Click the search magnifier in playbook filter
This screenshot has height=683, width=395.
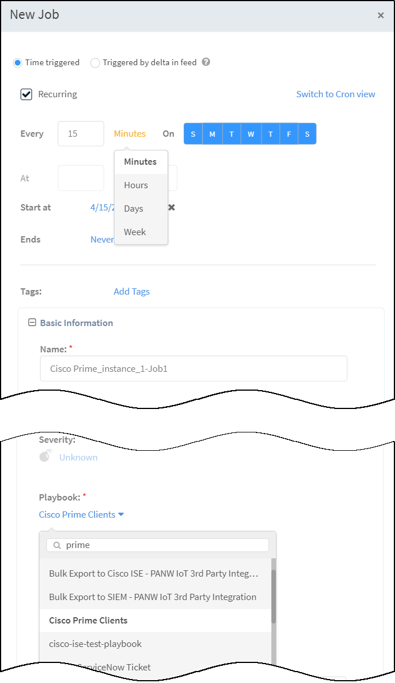coord(57,545)
